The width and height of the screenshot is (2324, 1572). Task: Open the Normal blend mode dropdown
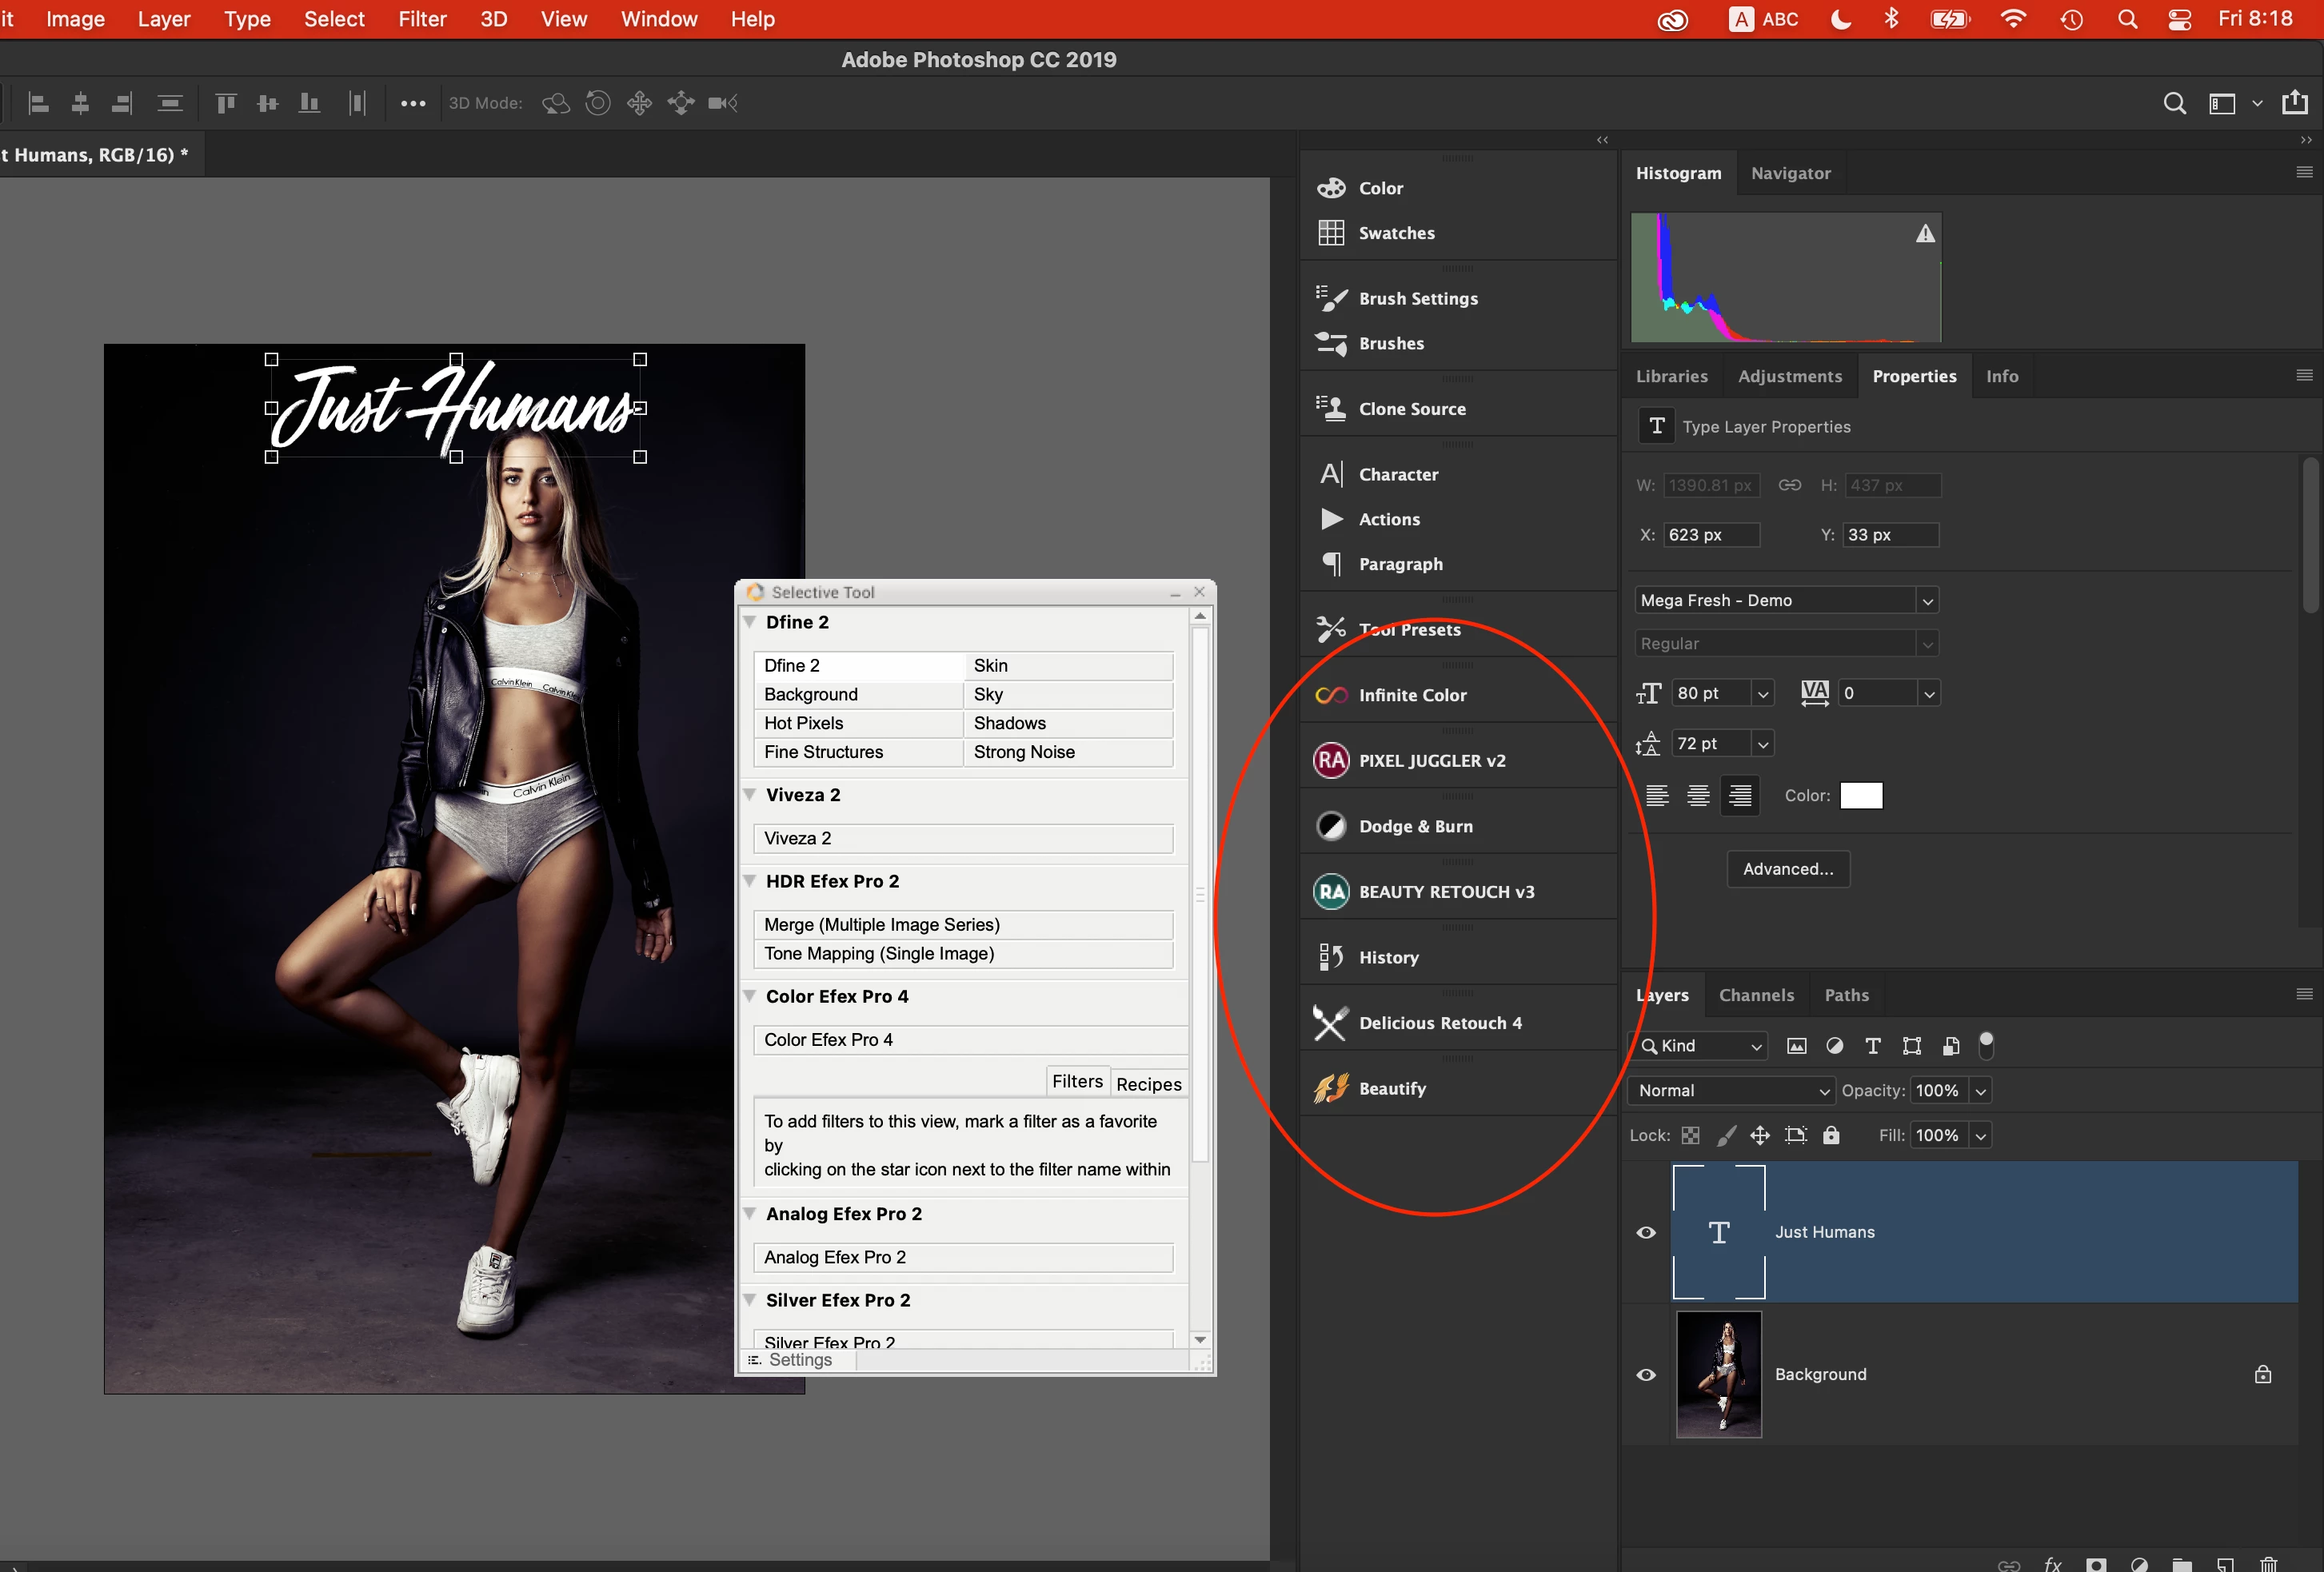coord(1733,1090)
